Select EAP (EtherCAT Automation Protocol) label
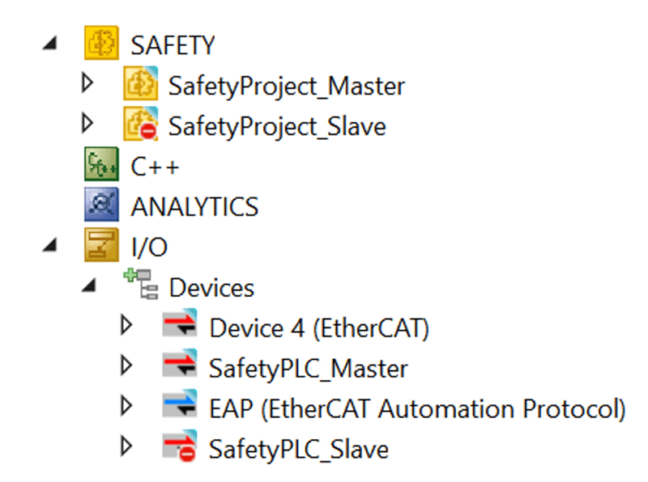The height and width of the screenshot is (482, 648). tap(417, 409)
